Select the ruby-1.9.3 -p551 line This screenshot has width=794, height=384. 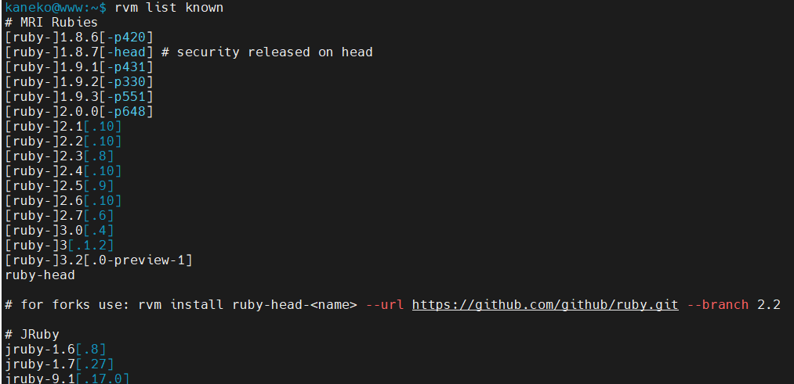tap(78, 96)
